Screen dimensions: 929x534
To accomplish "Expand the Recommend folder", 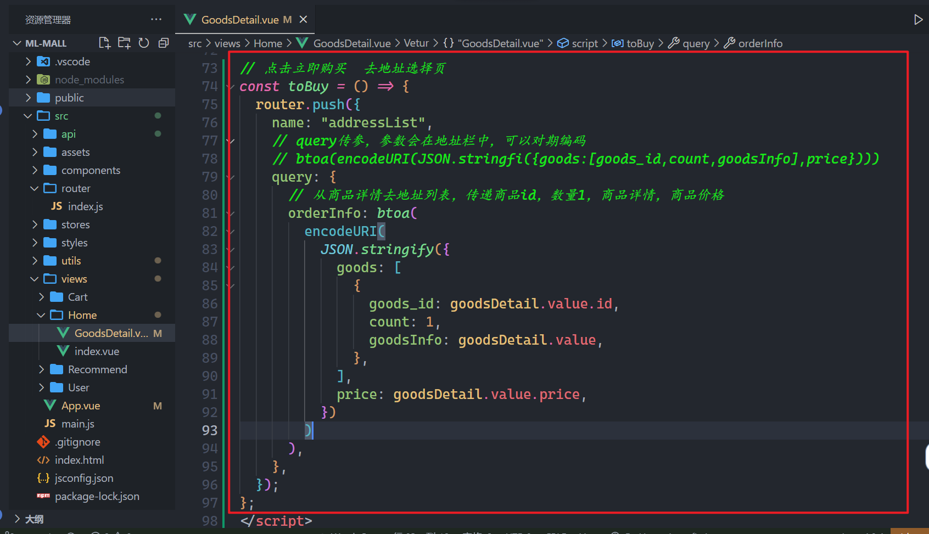I will click(x=42, y=369).
